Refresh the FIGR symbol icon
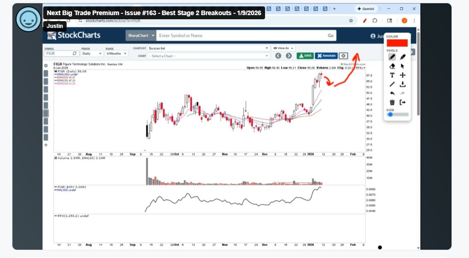Image resolution: width=469 pixels, height=258 pixels. point(75,54)
